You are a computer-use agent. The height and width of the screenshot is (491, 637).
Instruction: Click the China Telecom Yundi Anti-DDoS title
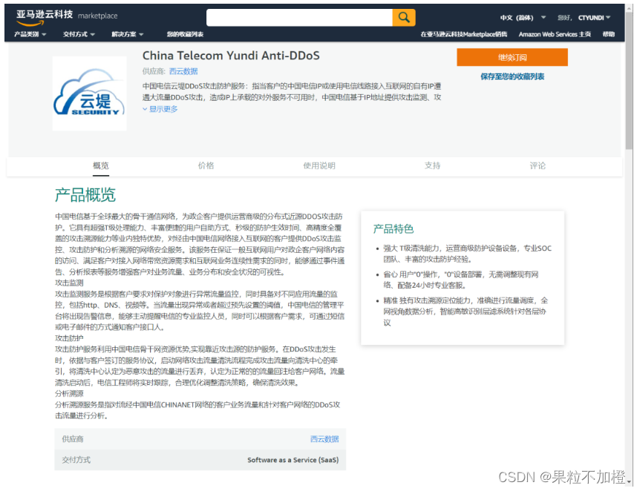pos(231,56)
